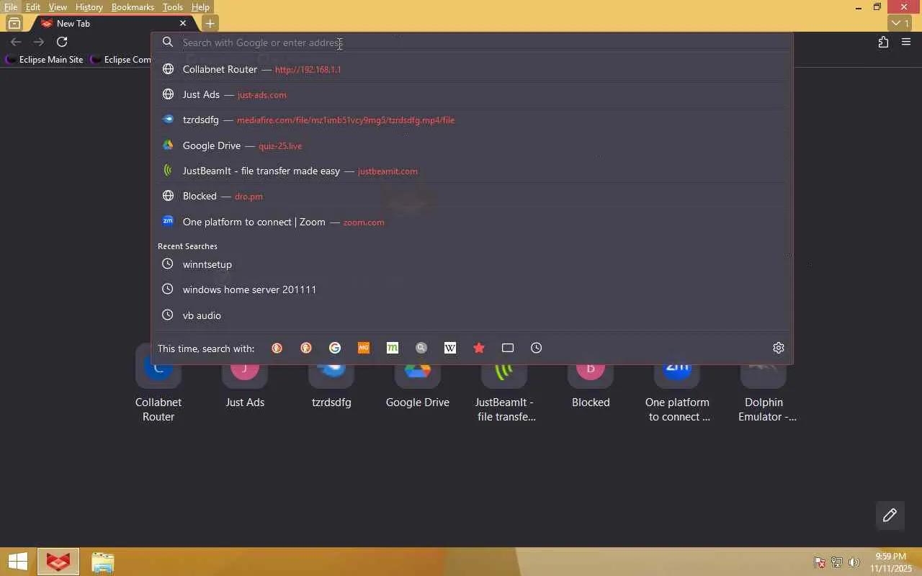Click the red browser icon on the taskbar
The image size is (922, 576).
coord(58,562)
